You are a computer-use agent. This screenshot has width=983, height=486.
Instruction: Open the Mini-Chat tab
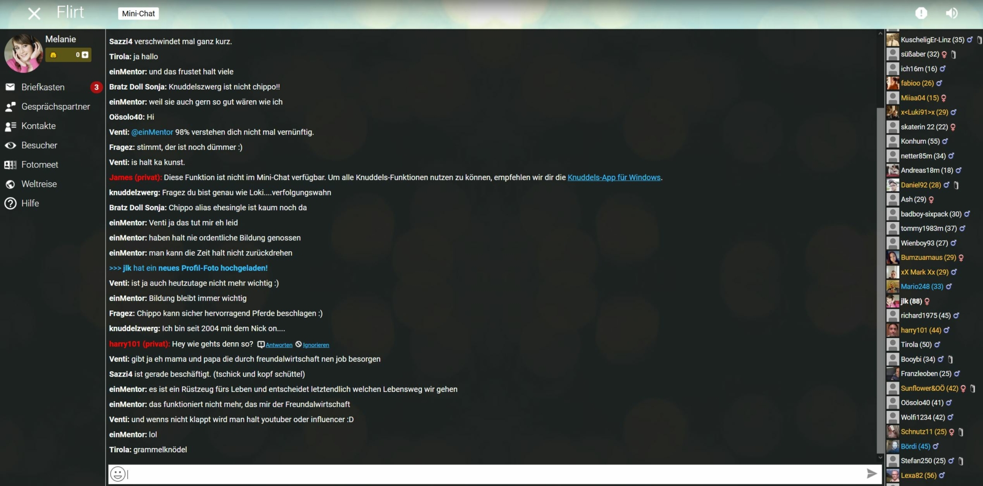(x=138, y=14)
